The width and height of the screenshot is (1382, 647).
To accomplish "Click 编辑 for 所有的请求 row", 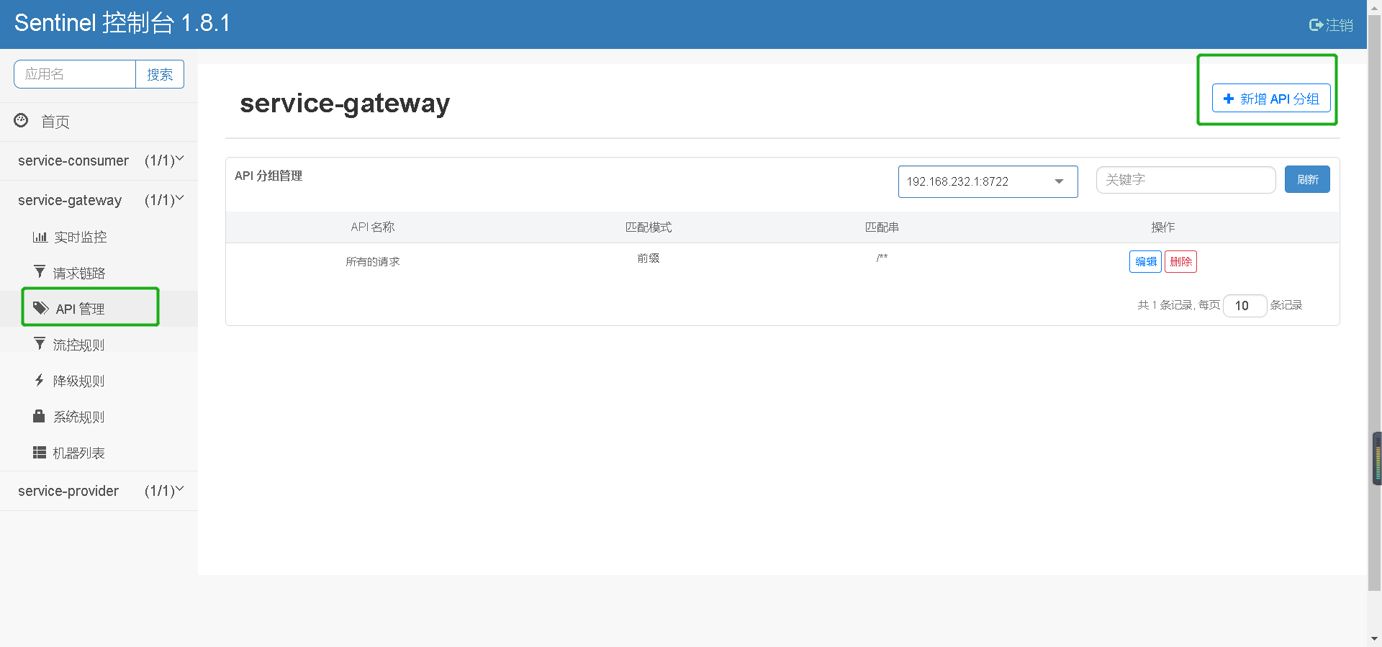I will point(1145,261).
